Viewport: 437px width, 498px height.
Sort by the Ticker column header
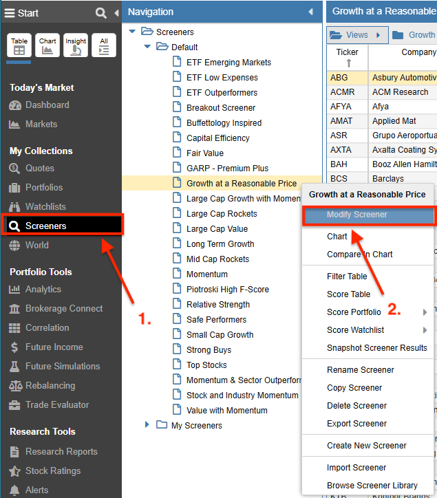(348, 57)
